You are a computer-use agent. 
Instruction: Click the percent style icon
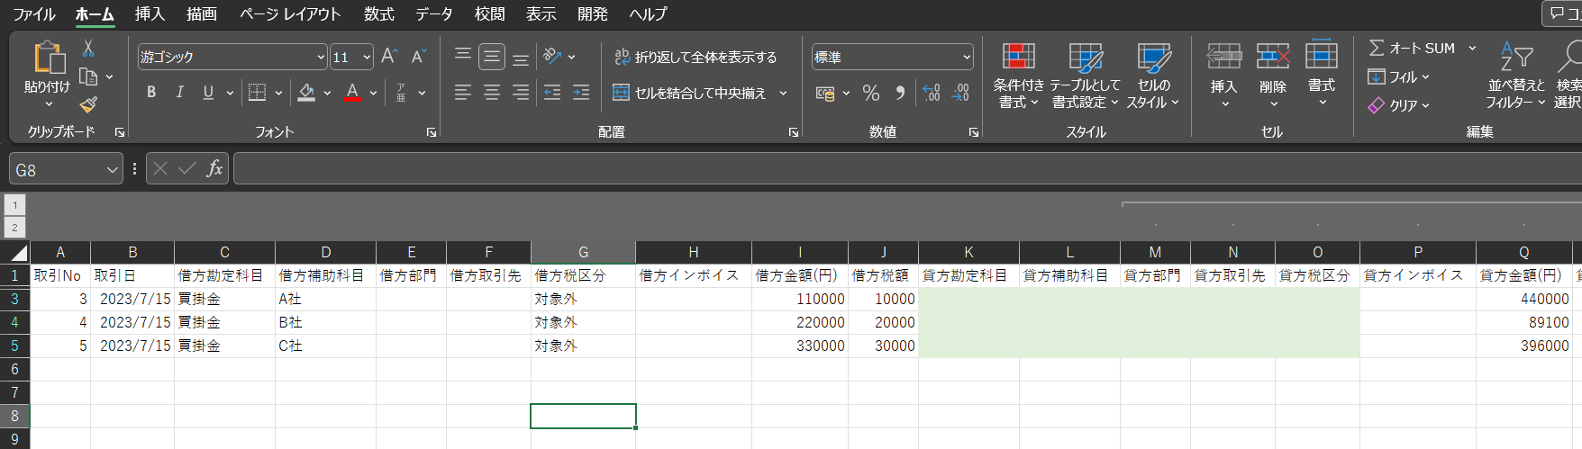[x=870, y=93]
